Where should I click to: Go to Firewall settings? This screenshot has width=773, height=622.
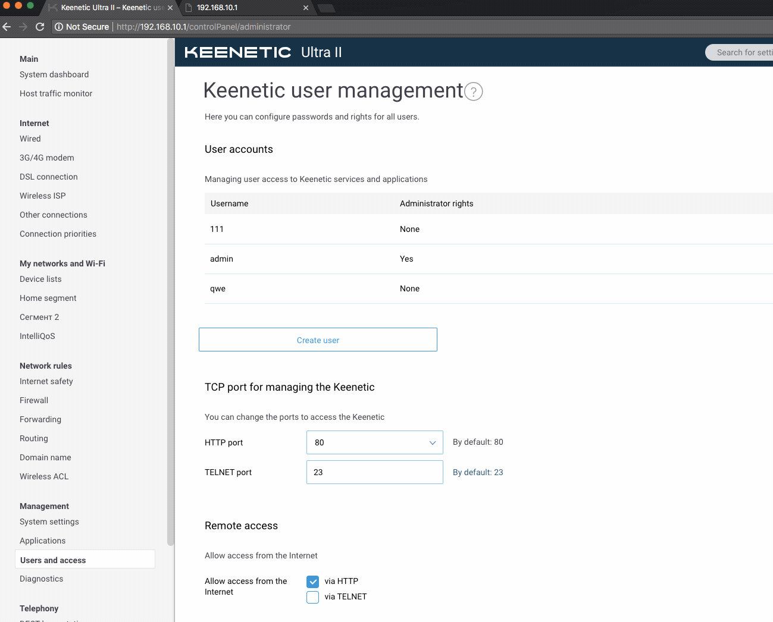[34, 400]
